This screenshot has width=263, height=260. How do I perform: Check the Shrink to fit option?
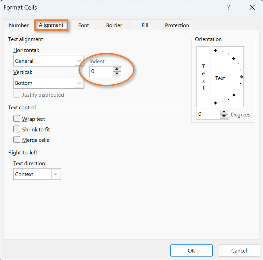click(17, 129)
